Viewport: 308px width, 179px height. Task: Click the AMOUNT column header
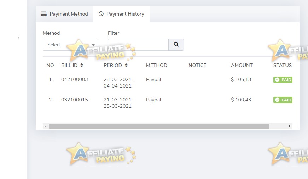pos(242,65)
